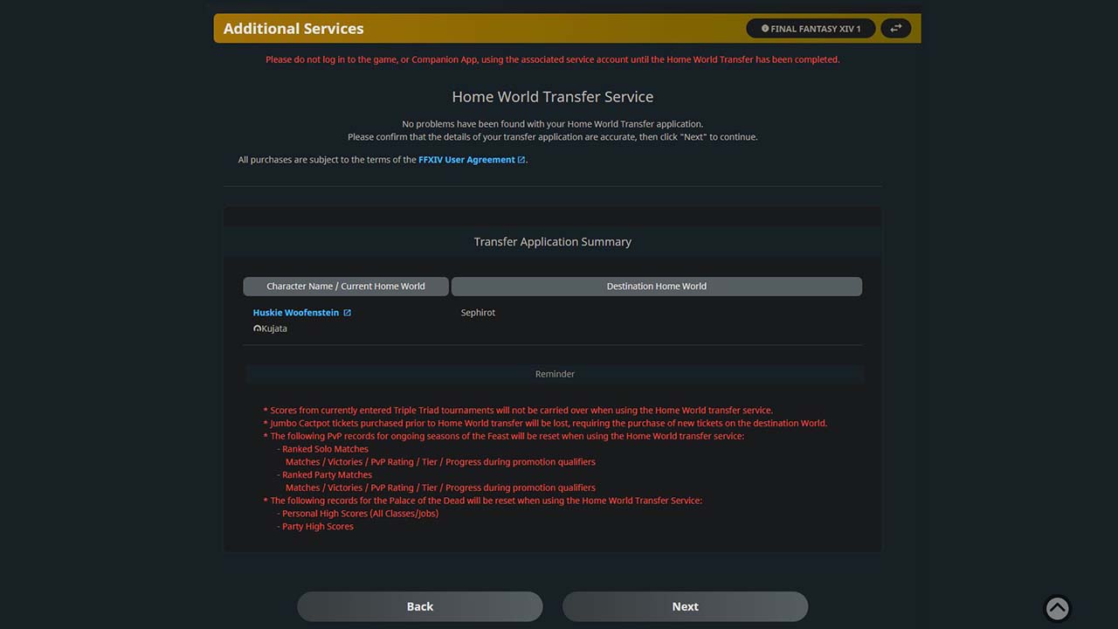The width and height of the screenshot is (1118, 629).
Task: Select the Sephirot destination world entry
Action: pos(478,312)
